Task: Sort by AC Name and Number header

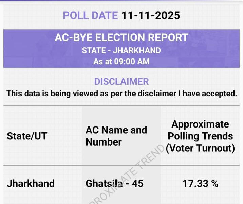Action: click(x=116, y=136)
